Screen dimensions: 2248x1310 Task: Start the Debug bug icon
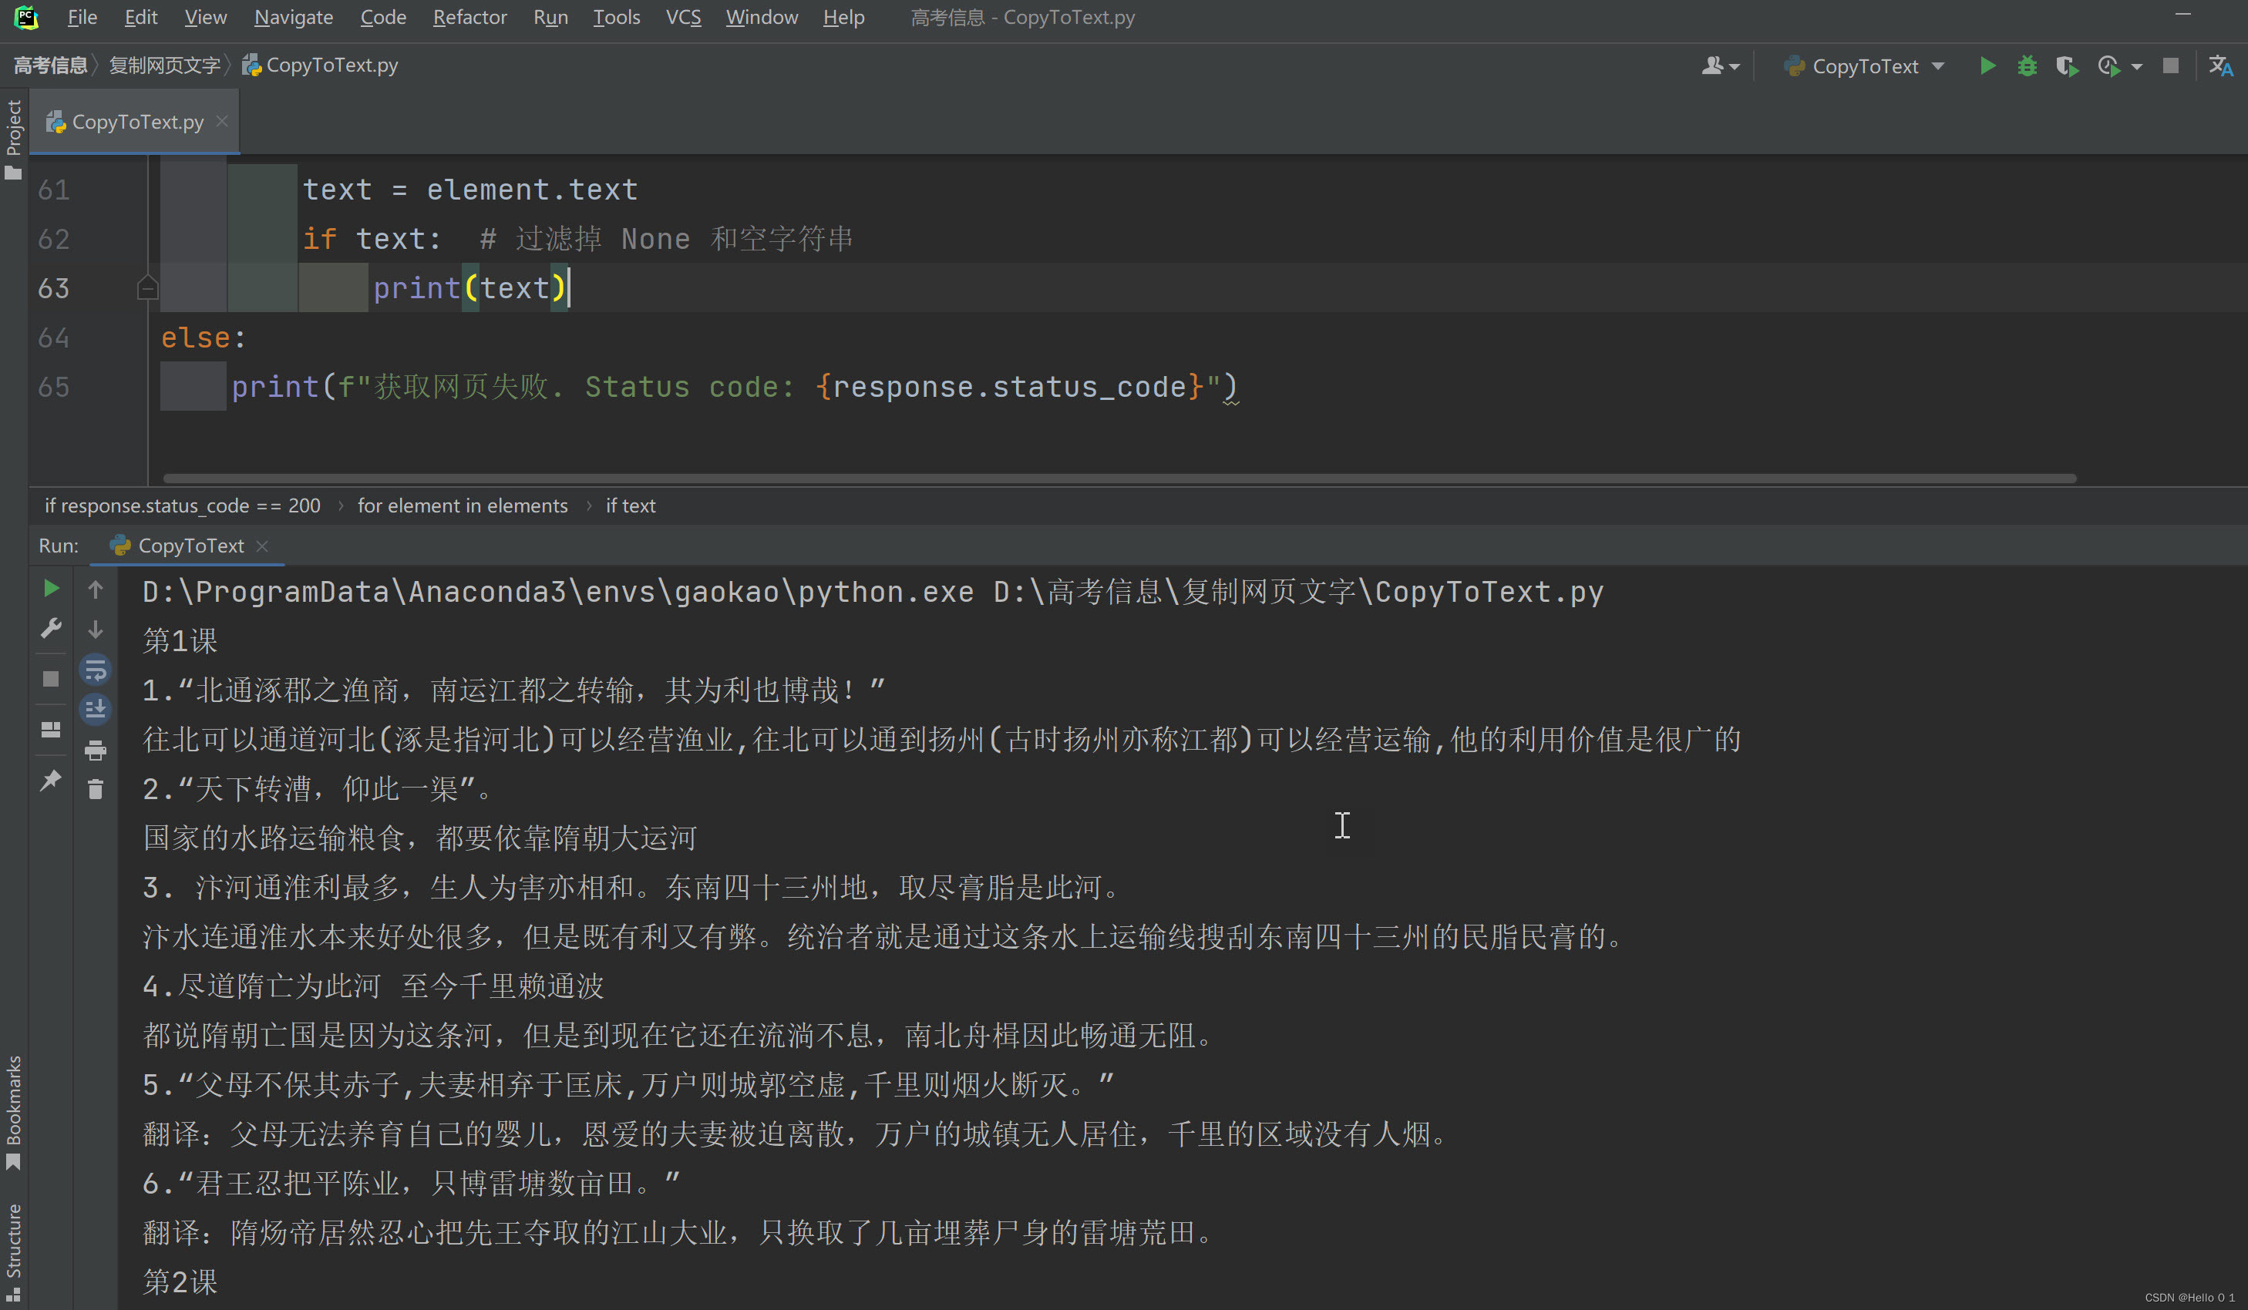pos(2027,66)
